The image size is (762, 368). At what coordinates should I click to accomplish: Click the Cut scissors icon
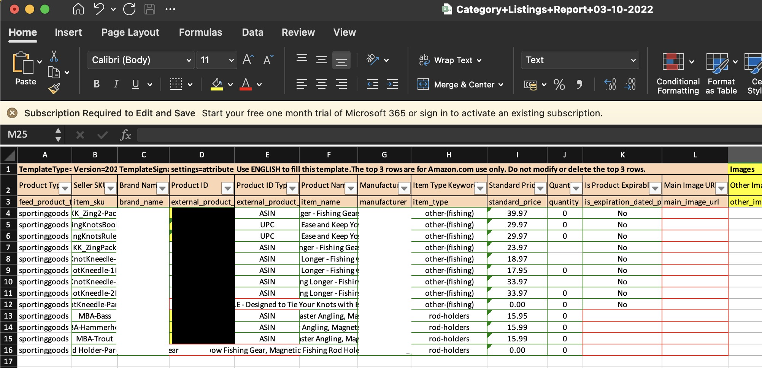point(54,56)
